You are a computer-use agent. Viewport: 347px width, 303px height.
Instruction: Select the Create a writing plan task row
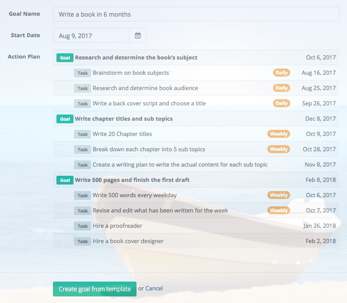point(180,164)
